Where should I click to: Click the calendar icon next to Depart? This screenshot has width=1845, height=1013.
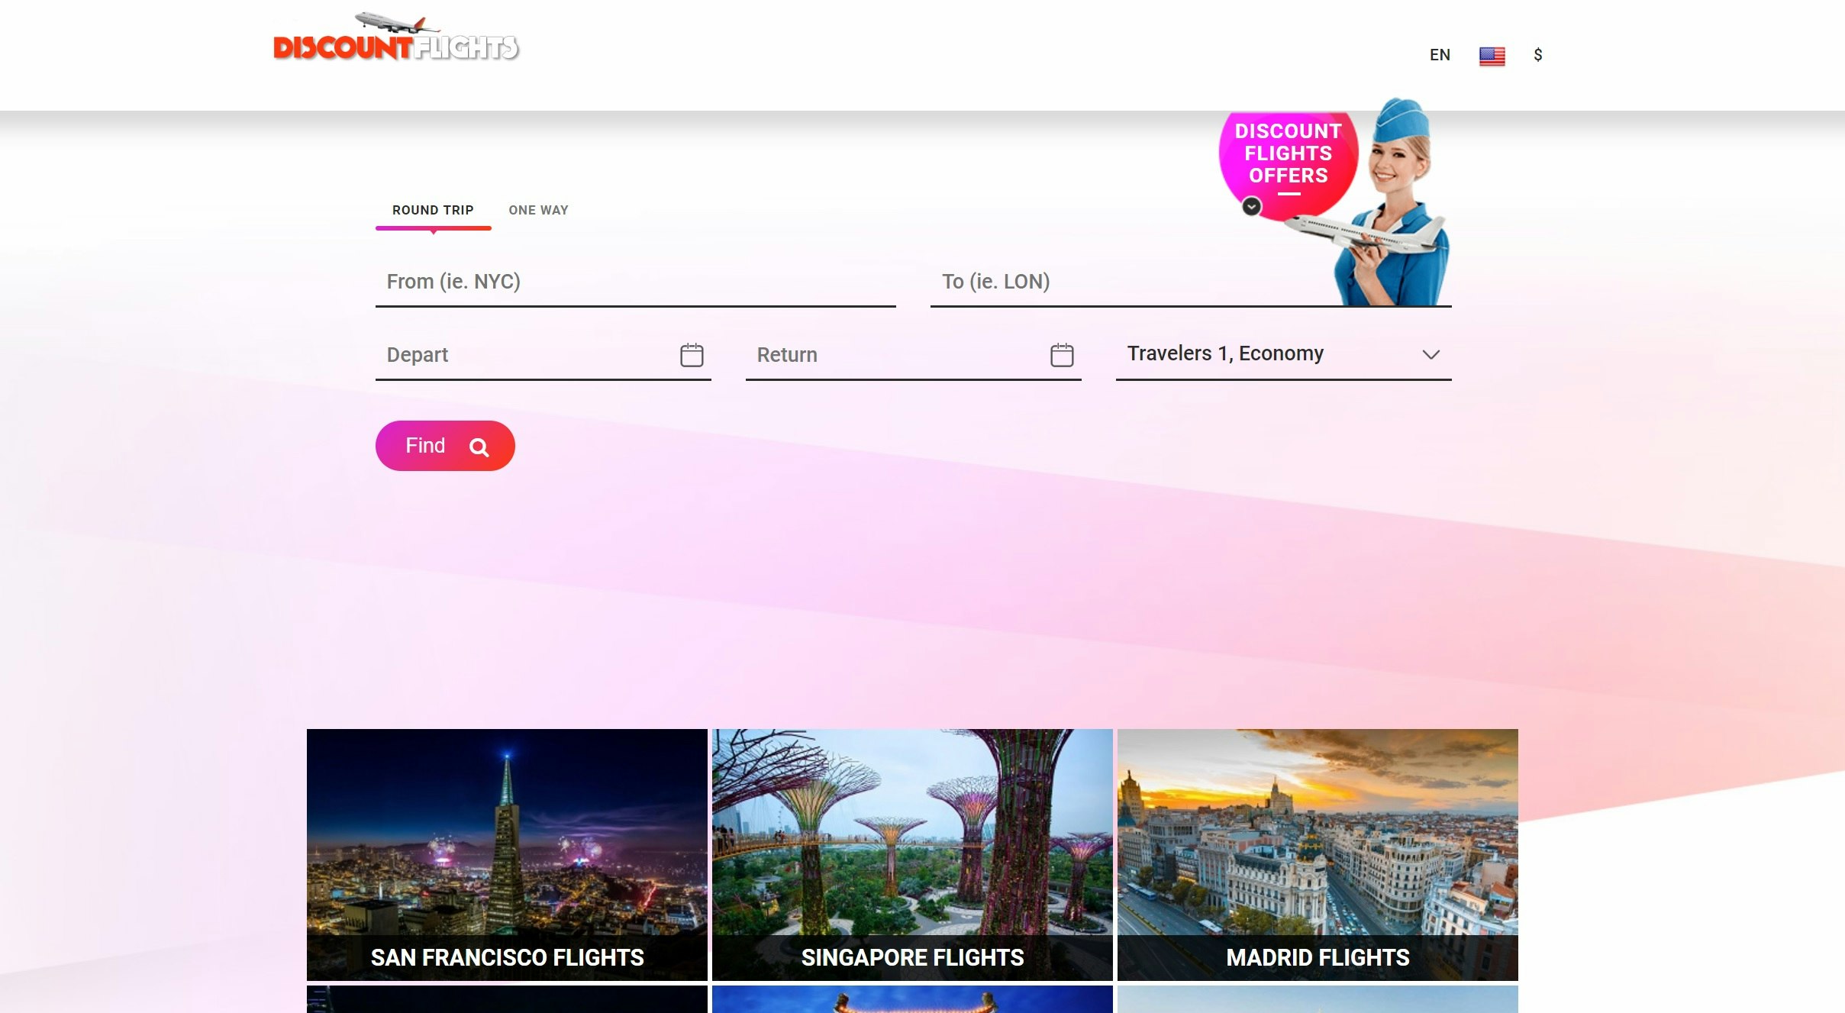click(x=691, y=353)
